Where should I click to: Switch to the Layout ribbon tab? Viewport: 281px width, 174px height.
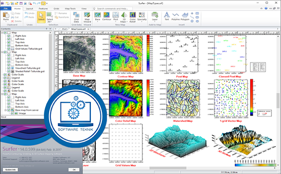pyautogui.click(x=29, y=8)
